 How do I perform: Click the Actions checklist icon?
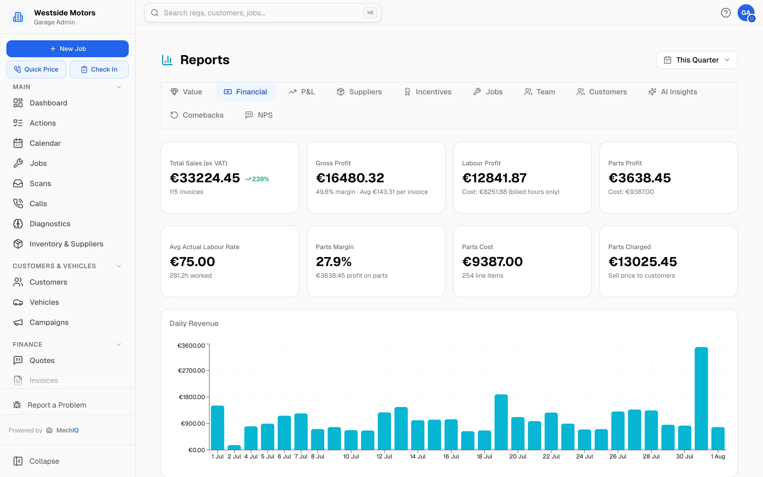click(18, 123)
